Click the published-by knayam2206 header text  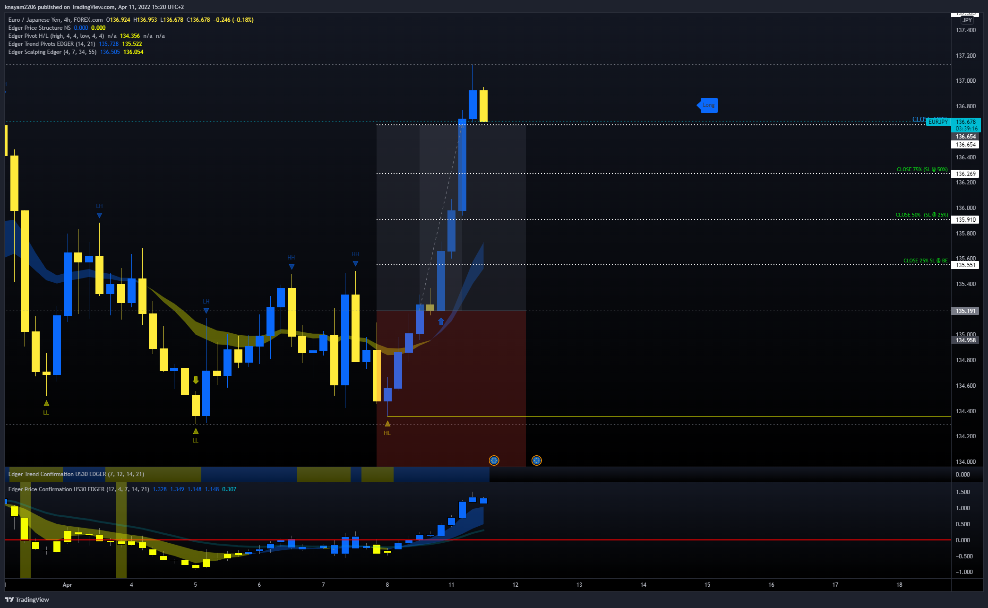click(94, 7)
